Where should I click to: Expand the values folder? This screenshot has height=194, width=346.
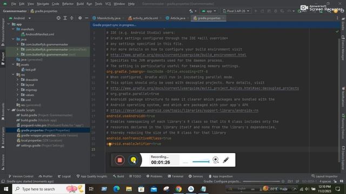pyautogui.click(x=18, y=95)
